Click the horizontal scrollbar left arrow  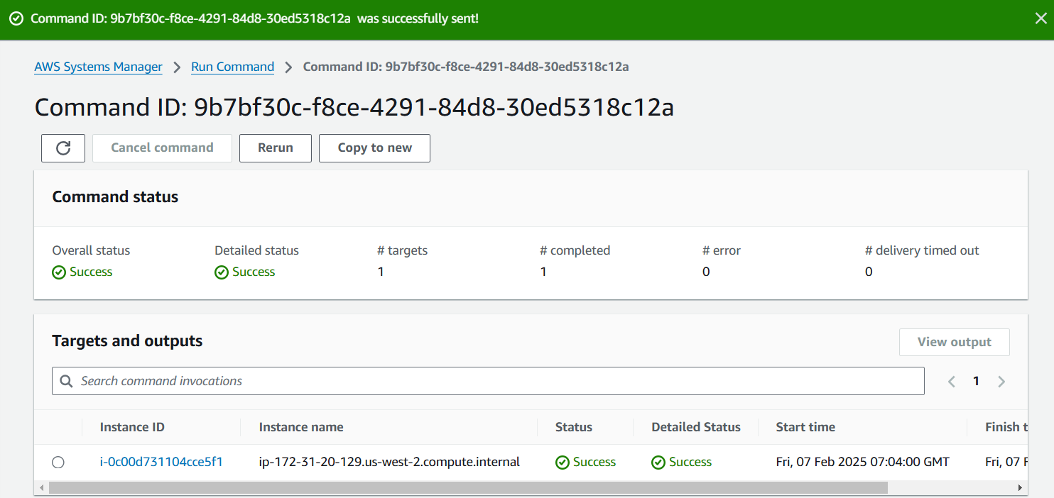(42, 488)
